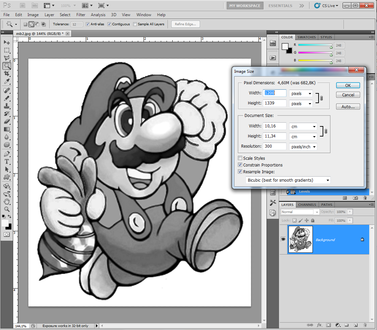Hide the Background layer with eye icon
Screen dimensions: 377x330
tap(283, 239)
